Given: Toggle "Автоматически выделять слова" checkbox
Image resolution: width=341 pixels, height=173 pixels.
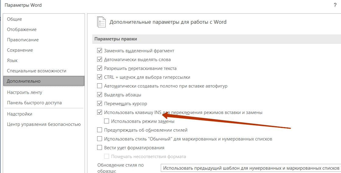Looking at the screenshot, I should pos(99,60).
